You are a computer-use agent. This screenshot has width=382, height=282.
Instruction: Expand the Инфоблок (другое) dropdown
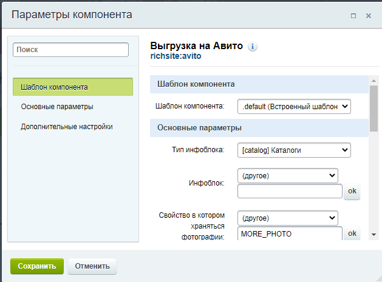click(287, 175)
